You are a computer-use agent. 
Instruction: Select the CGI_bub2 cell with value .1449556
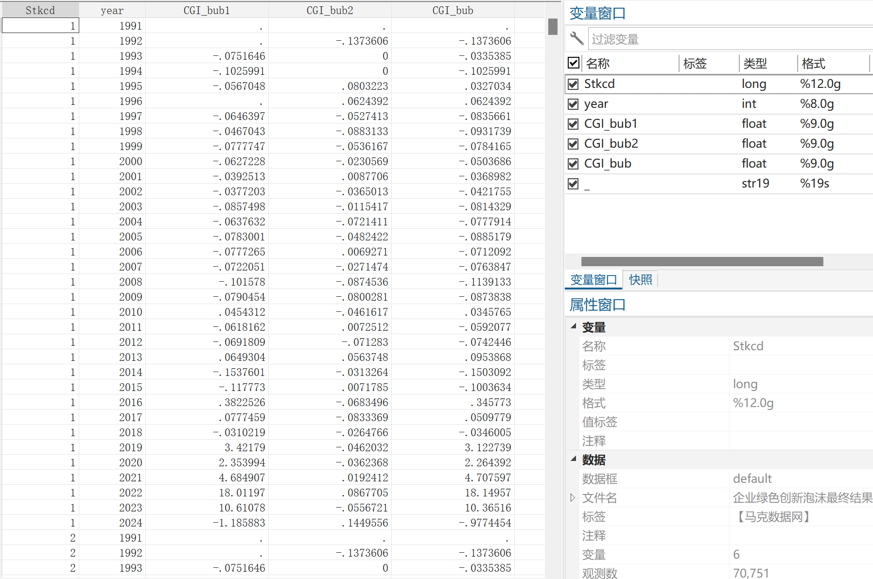coord(330,523)
